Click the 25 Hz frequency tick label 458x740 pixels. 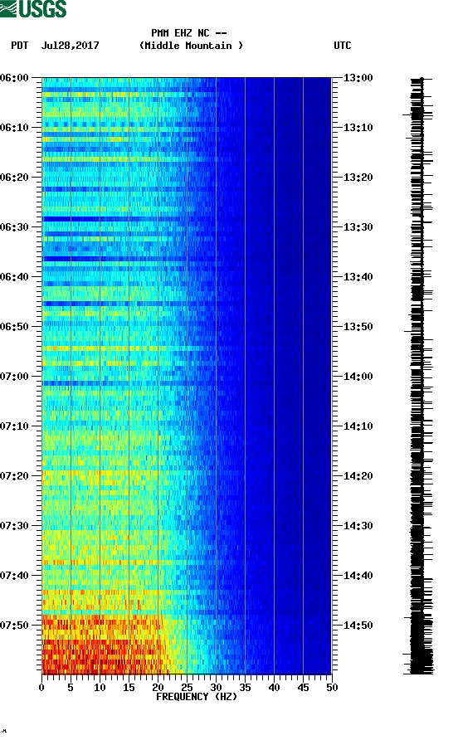187,688
